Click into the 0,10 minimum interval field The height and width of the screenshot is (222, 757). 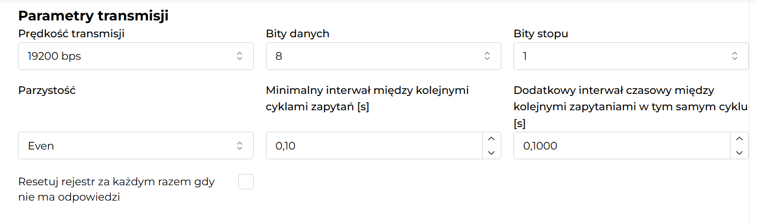click(374, 146)
